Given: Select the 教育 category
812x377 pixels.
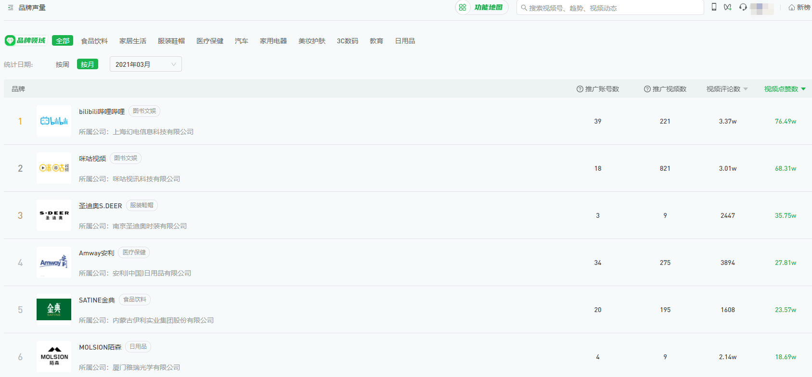Looking at the screenshot, I should click(x=376, y=41).
